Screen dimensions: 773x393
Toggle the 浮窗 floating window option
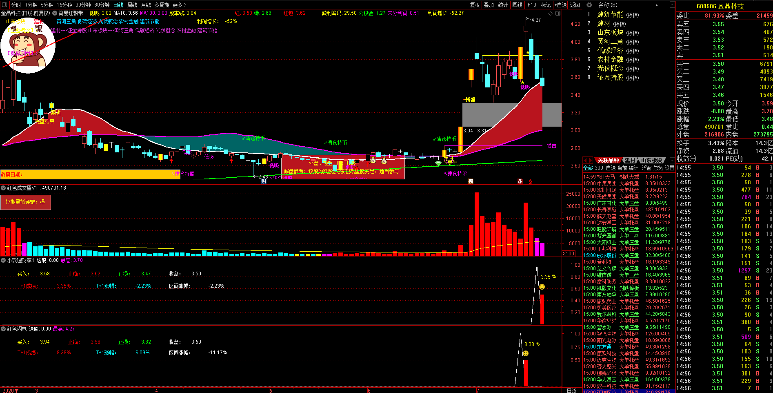[x=646, y=168]
